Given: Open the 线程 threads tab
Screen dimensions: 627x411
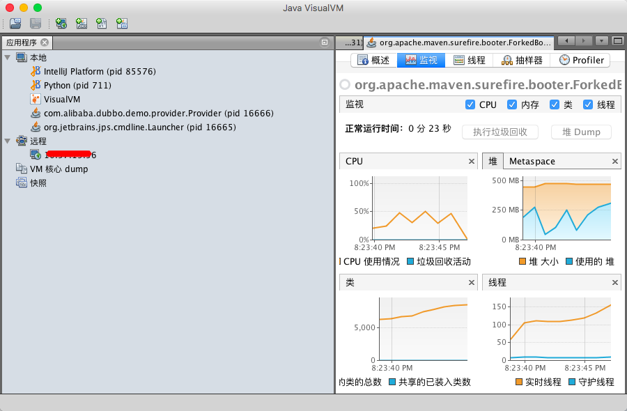Looking at the screenshot, I should pos(469,61).
